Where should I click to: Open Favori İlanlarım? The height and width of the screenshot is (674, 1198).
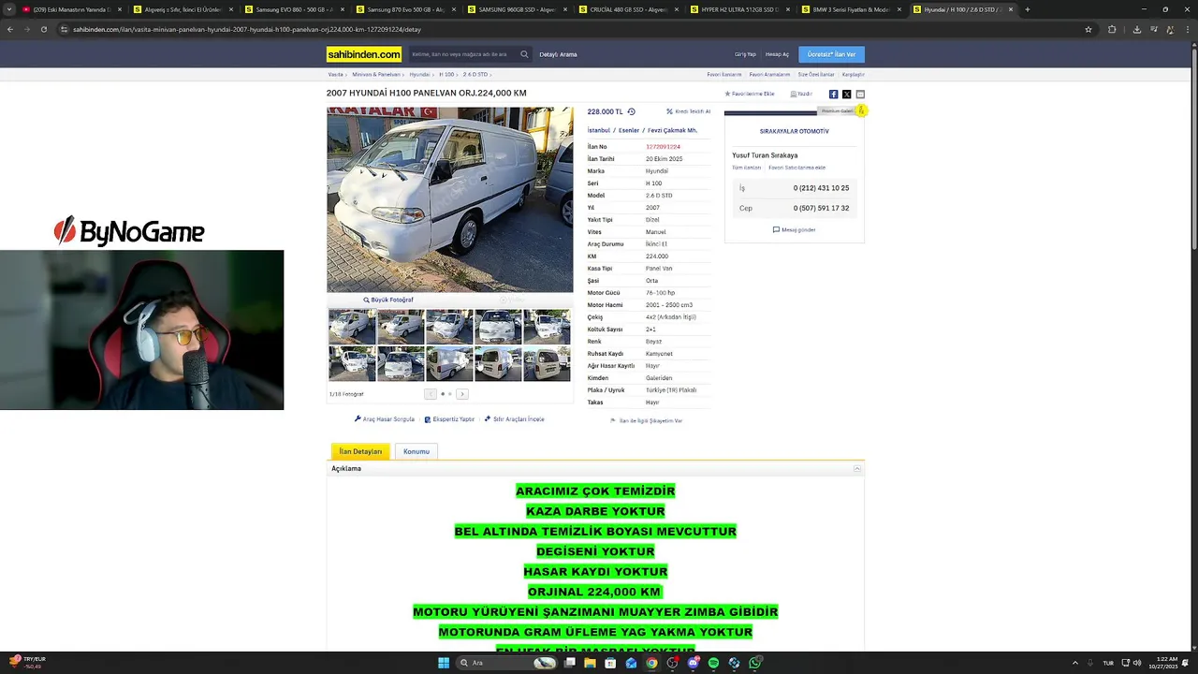724,74
